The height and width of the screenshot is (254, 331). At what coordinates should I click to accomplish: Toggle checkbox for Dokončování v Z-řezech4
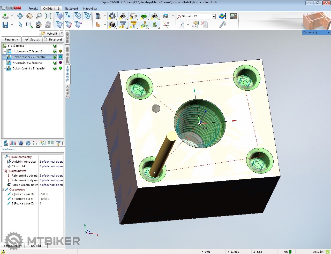[x=55, y=68]
